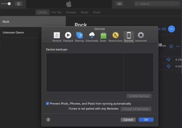Switch to the Browse tab
182x128 pixels.
point(71,12)
